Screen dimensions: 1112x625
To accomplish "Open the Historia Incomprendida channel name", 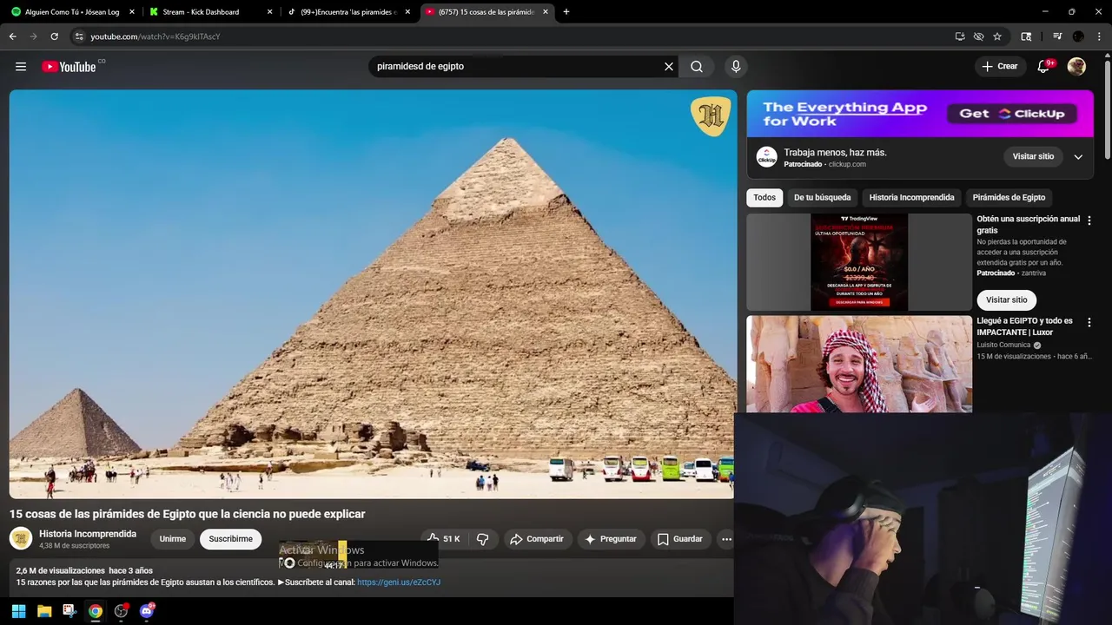I will [x=88, y=534].
